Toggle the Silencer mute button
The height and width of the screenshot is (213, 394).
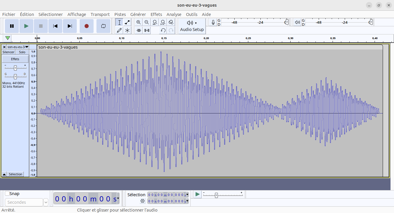(8, 52)
